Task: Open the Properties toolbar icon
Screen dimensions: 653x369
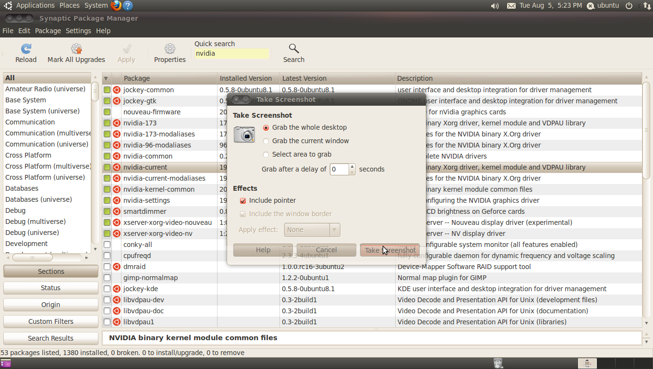Action: tap(170, 49)
